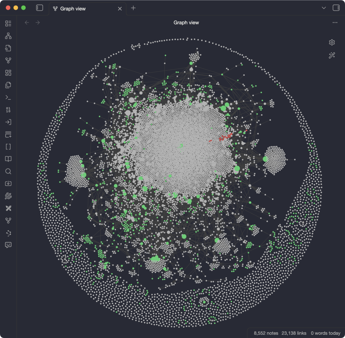Click the four-squares grid icon in ribbon

click(x=8, y=73)
